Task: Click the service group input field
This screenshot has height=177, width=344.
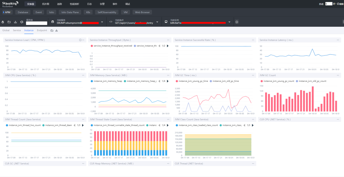Action: point(36,23)
